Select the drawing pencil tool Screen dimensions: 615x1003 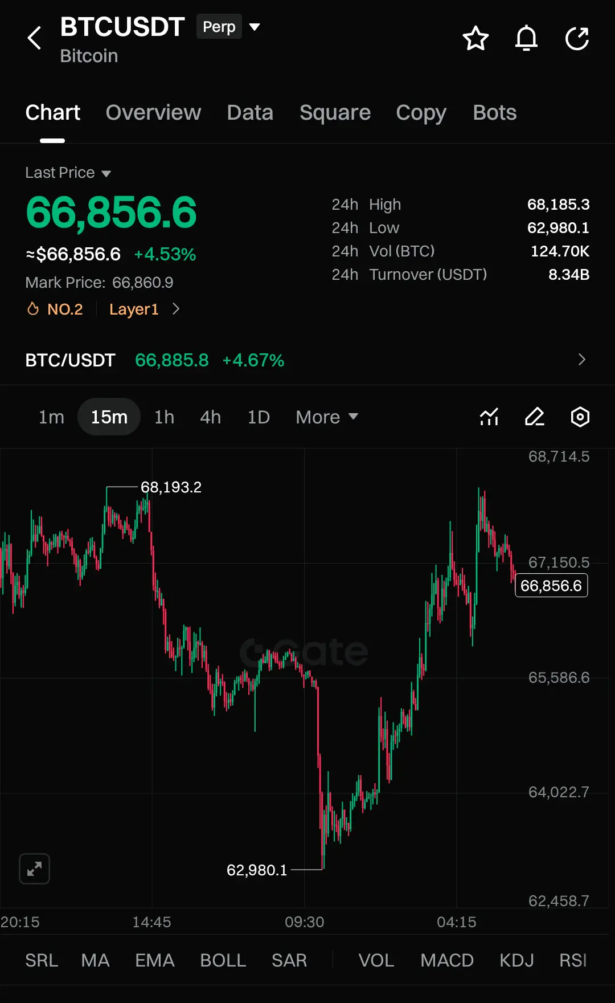(x=535, y=417)
